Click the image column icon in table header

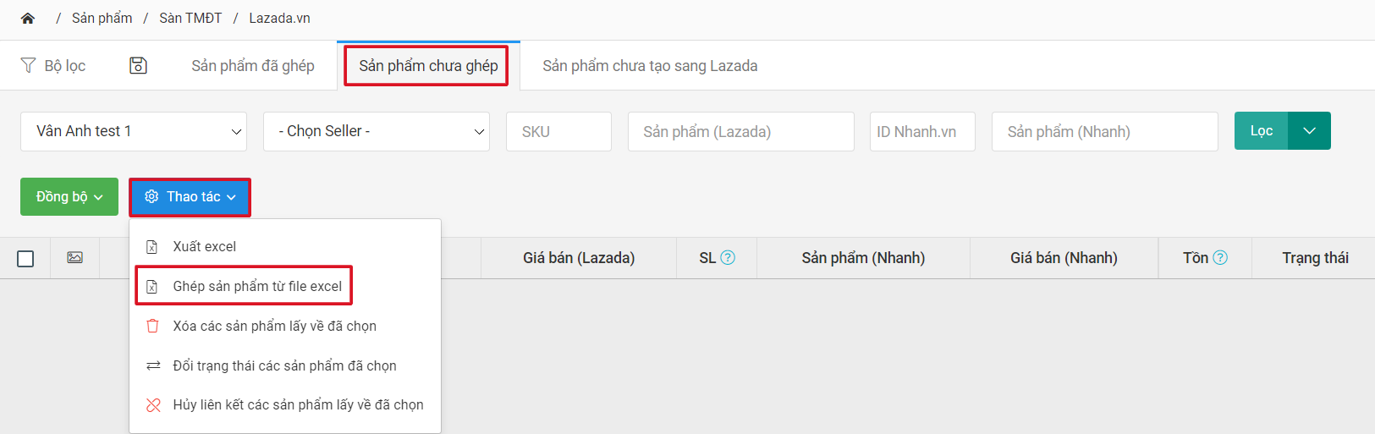pos(75,258)
